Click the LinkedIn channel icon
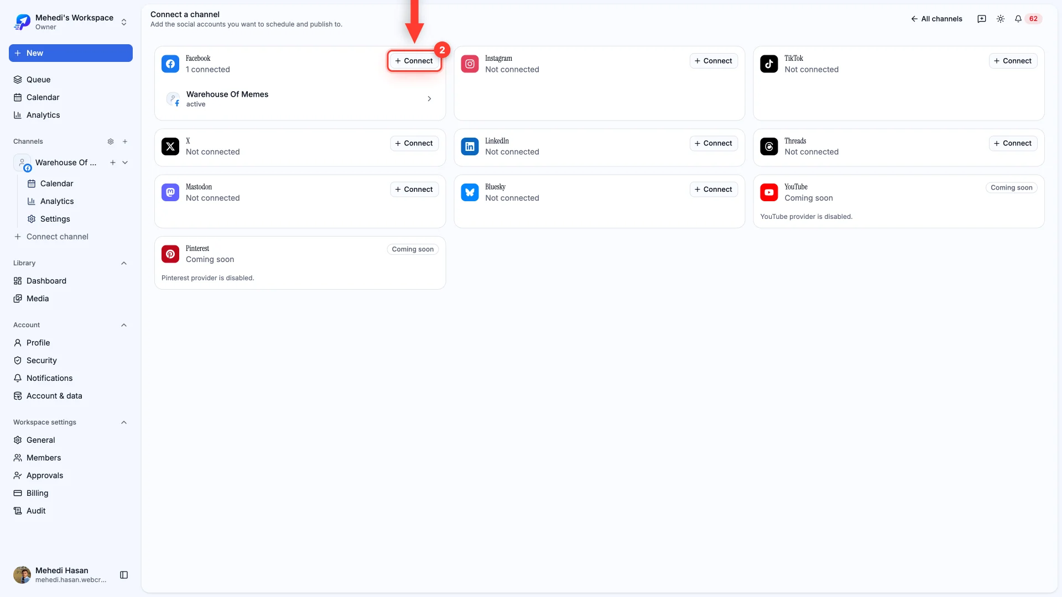1062x597 pixels. coord(470,146)
